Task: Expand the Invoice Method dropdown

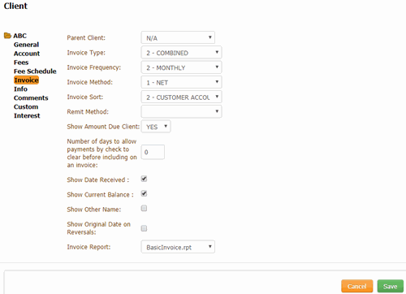Action: tap(181, 82)
